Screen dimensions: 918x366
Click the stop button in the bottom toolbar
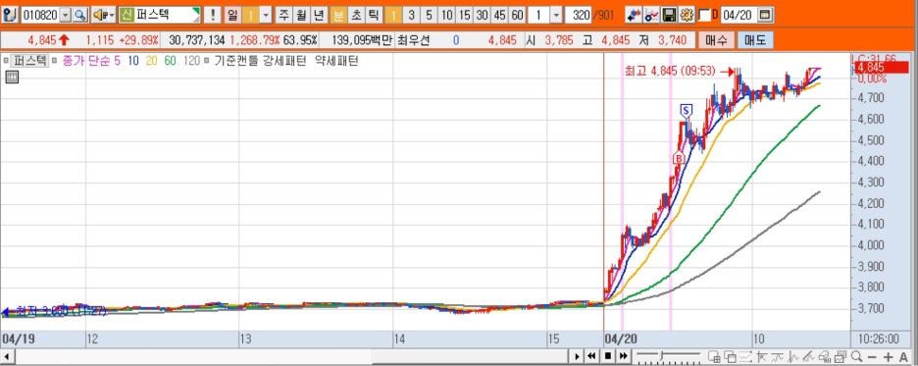(608, 356)
